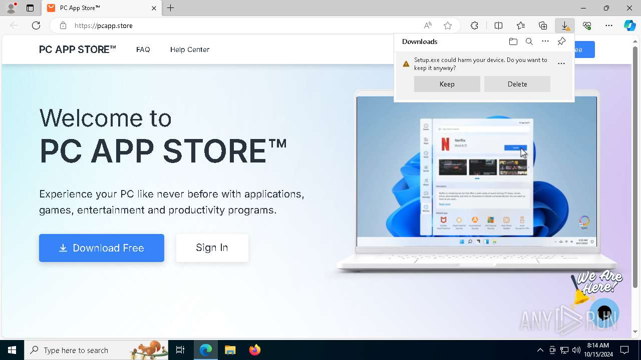This screenshot has width=641, height=360.
Task: Open Browser essentials heart icon
Action: click(587, 25)
